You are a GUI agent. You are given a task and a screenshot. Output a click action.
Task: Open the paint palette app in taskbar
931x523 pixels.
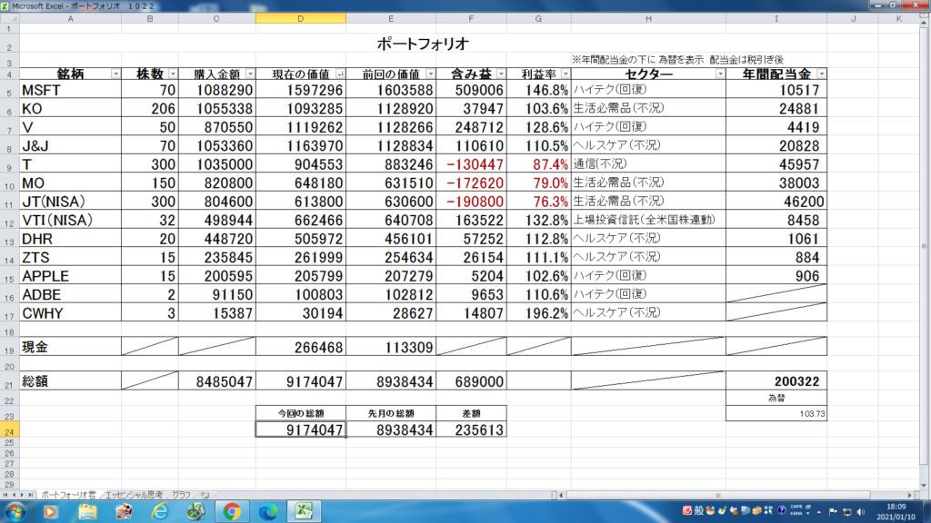click(x=124, y=511)
